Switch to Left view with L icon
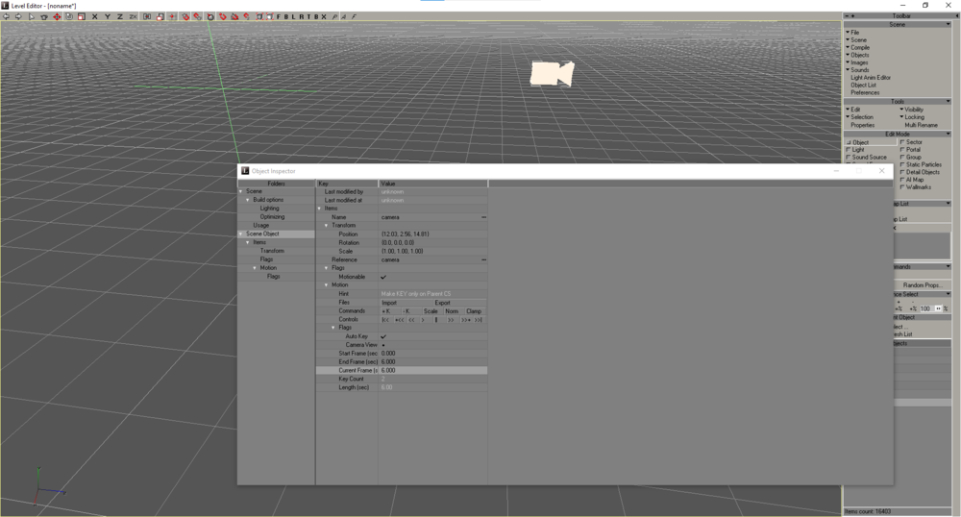The image size is (961, 517). coord(293,16)
